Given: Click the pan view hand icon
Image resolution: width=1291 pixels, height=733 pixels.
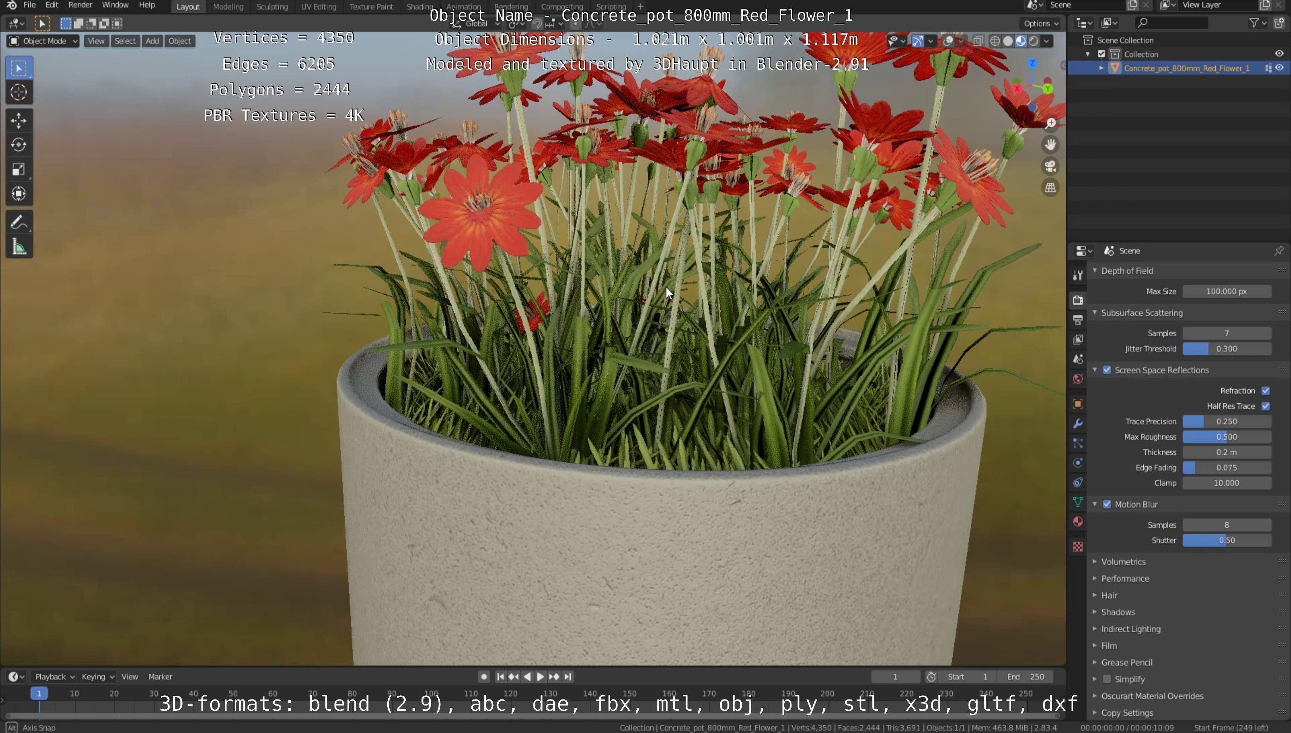Looking at the screenshot, I should pos(1050,145).
